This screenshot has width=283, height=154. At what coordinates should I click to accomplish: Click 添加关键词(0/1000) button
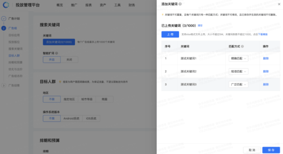point(59,42)
